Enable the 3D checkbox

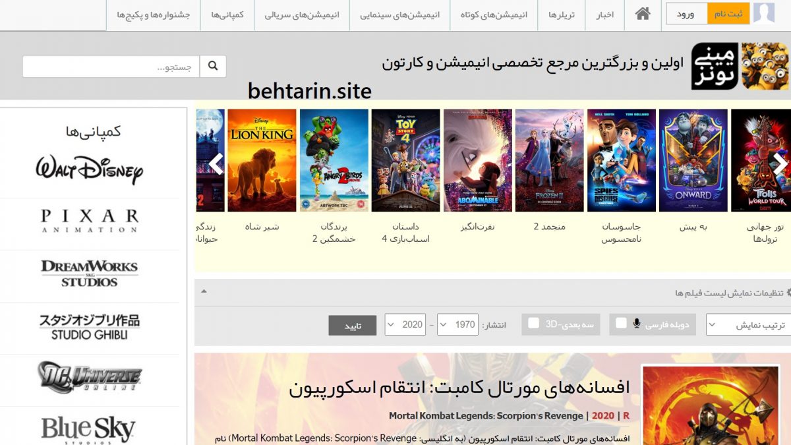534,323
